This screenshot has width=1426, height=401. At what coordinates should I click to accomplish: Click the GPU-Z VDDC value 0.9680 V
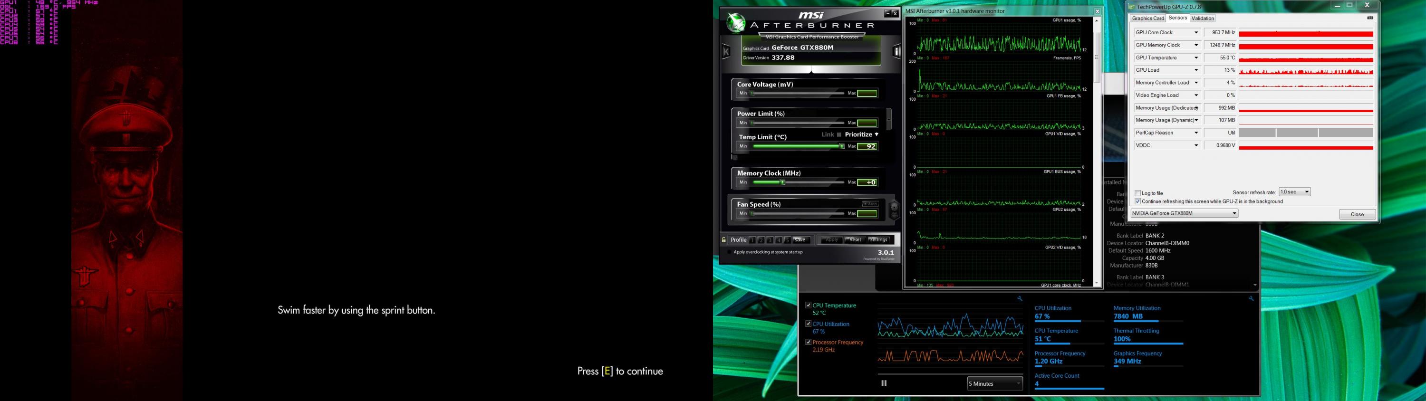(x=1220, y=145)
